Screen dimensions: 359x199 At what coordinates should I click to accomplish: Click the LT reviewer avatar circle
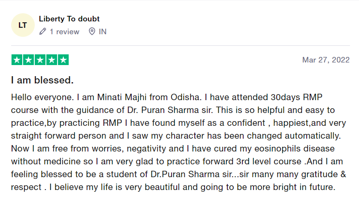point(23,25)
